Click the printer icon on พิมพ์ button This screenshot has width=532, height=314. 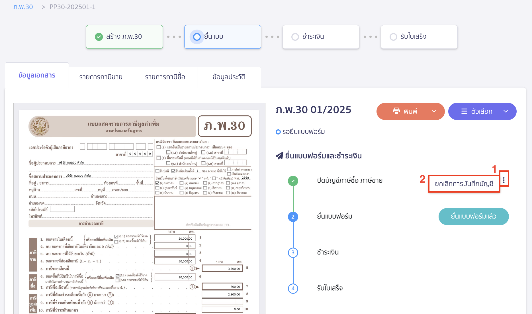click(x=396, y=111)
